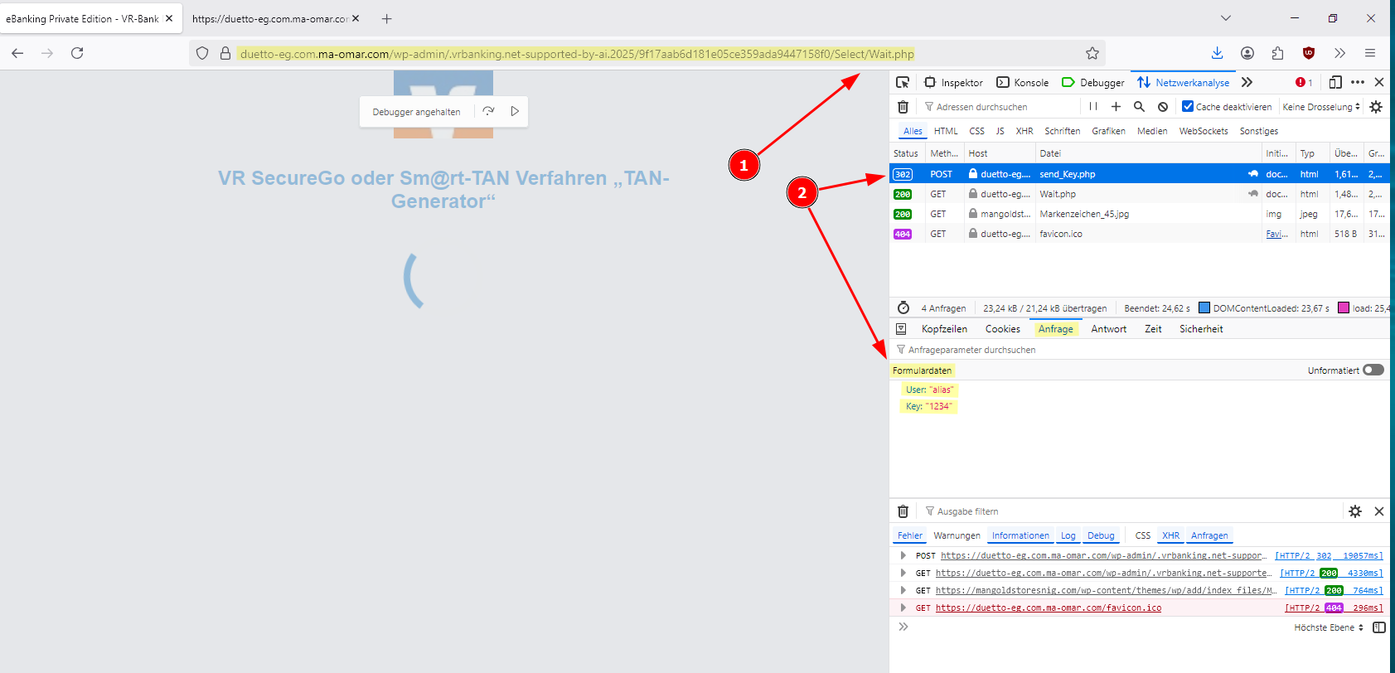Click the uBlock shield extension icon
This screenshot has width=1395, height=673.
pos(1309,53)
